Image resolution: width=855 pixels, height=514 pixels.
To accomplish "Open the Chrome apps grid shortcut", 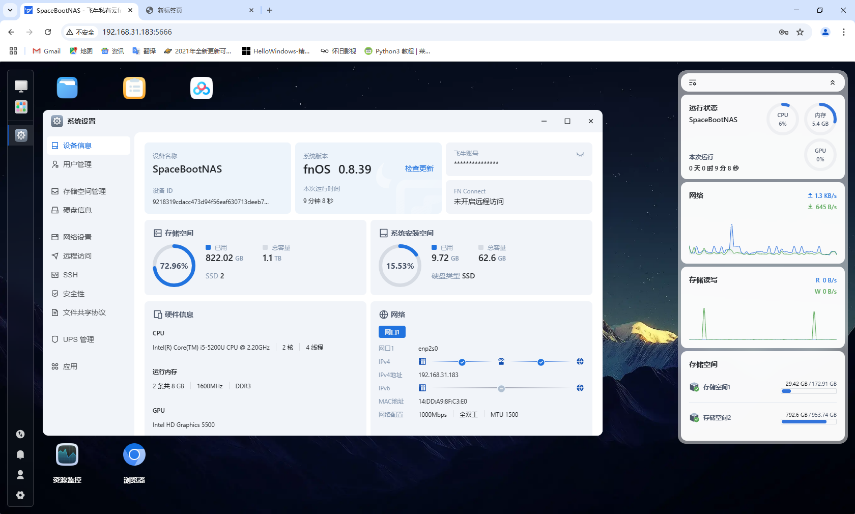I will click(x=13, y=51).
